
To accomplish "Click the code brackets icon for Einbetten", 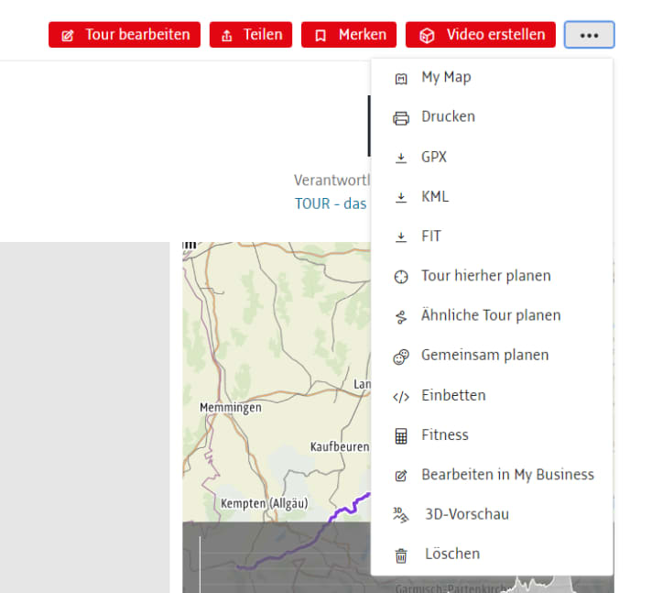I will pyautogui.click(x=400, y=396).
